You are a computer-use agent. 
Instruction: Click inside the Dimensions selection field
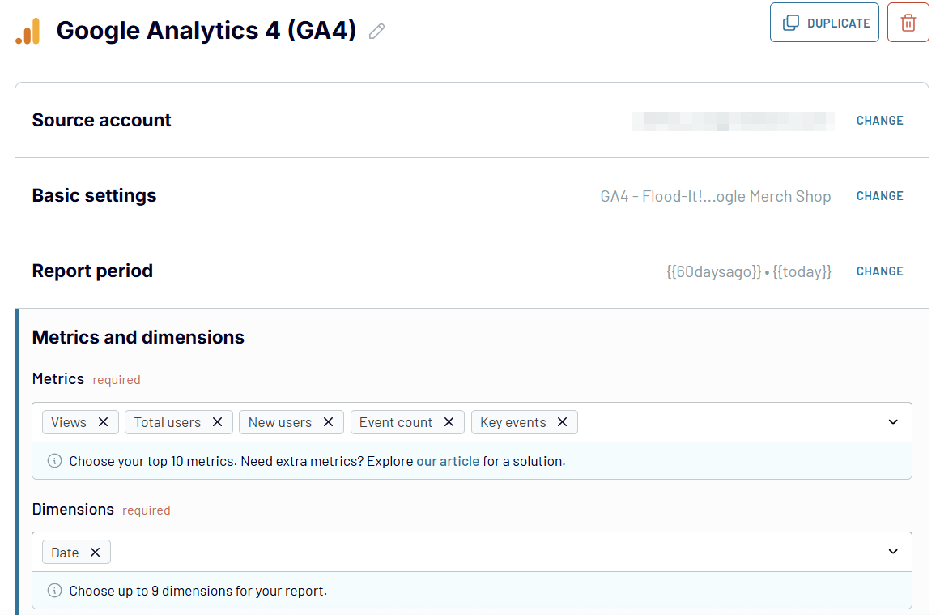pos(472,552)
